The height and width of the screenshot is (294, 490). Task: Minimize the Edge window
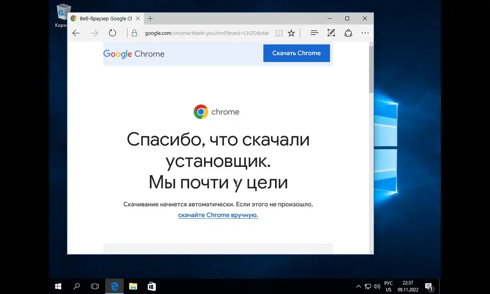pos(330,18)
